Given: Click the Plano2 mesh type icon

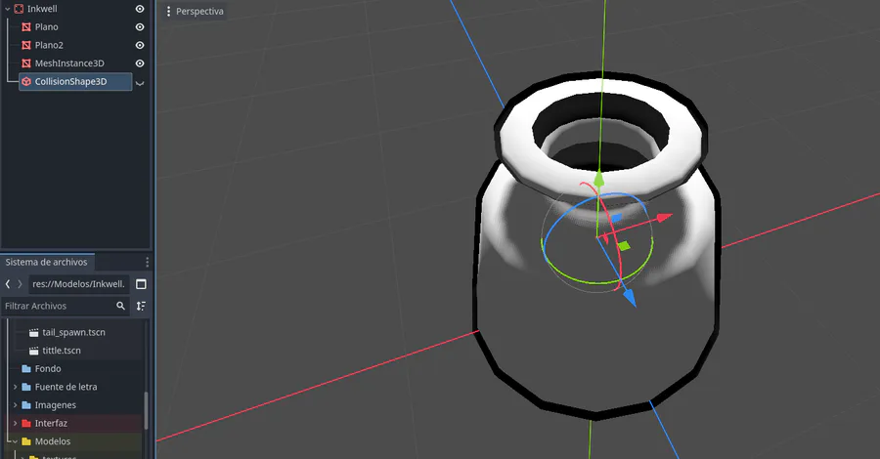Looking at the screenshot, I should (25, 45).
